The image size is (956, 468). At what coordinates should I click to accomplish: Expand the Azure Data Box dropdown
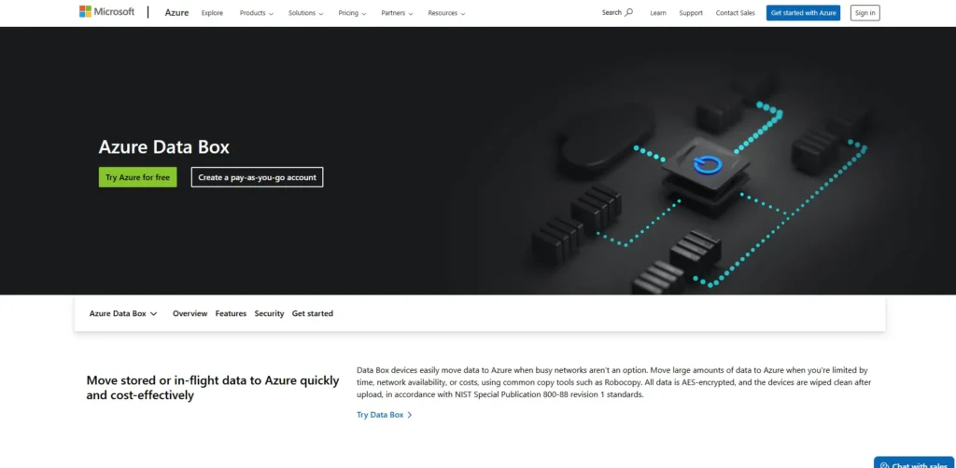123,313
